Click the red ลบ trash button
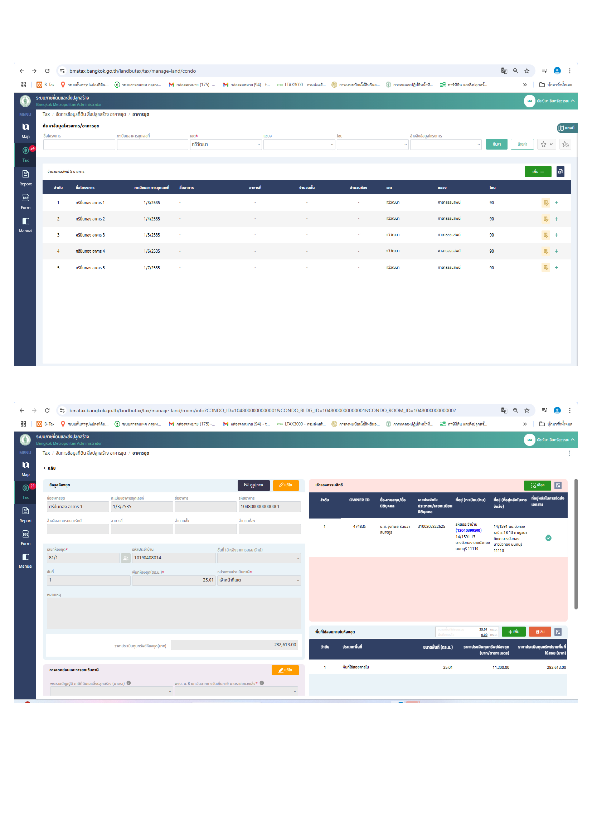592x837 pixels. [x=540, y=632]
